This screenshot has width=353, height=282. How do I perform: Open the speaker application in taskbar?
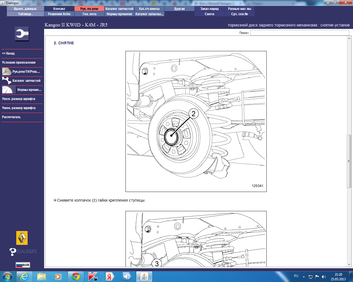(x=127, y=276)
